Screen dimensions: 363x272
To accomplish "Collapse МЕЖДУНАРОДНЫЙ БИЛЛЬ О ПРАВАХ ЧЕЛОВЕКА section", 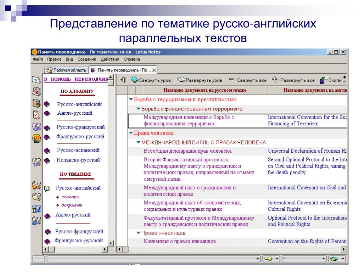I will [x=139, y=142].
